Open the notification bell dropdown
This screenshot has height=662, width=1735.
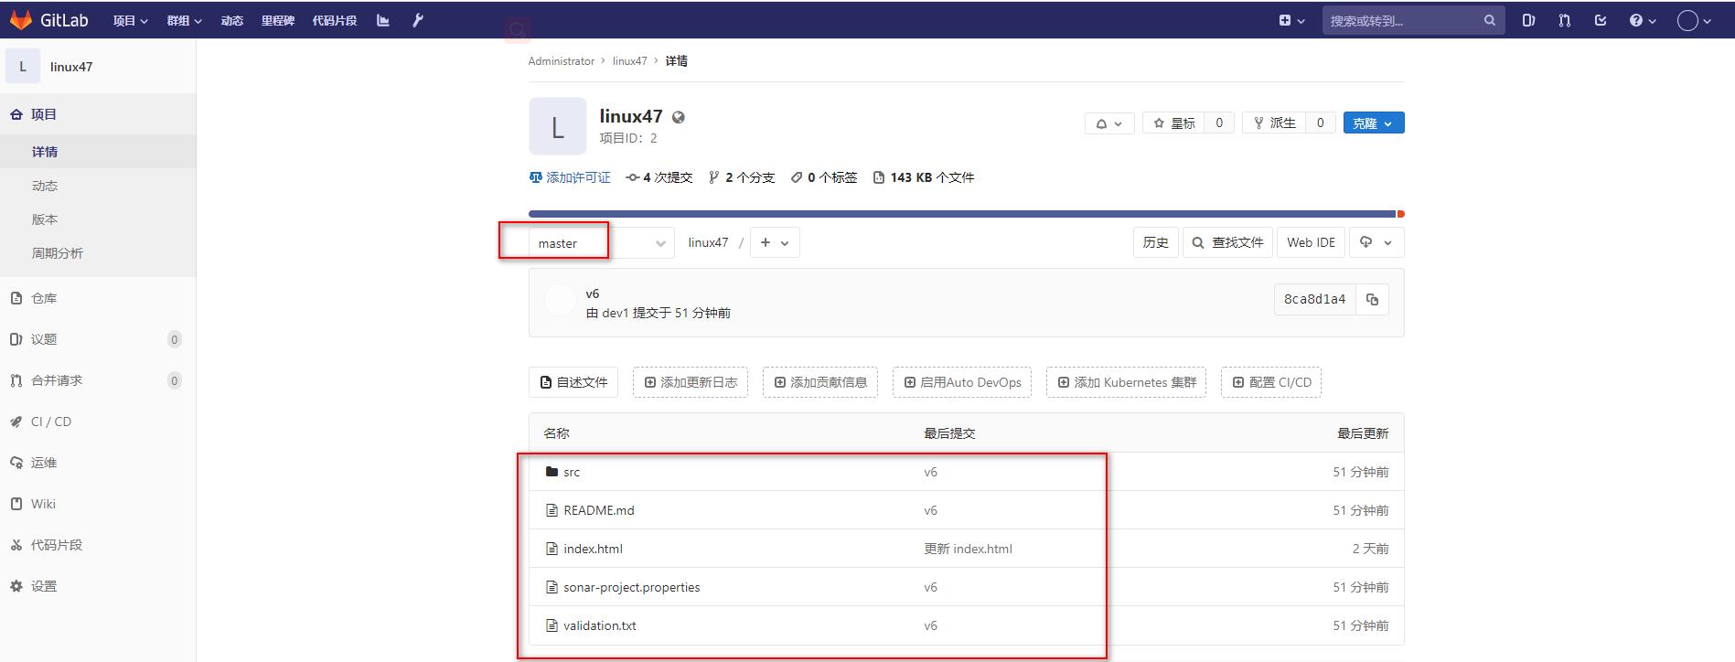tap(1109, 123)
